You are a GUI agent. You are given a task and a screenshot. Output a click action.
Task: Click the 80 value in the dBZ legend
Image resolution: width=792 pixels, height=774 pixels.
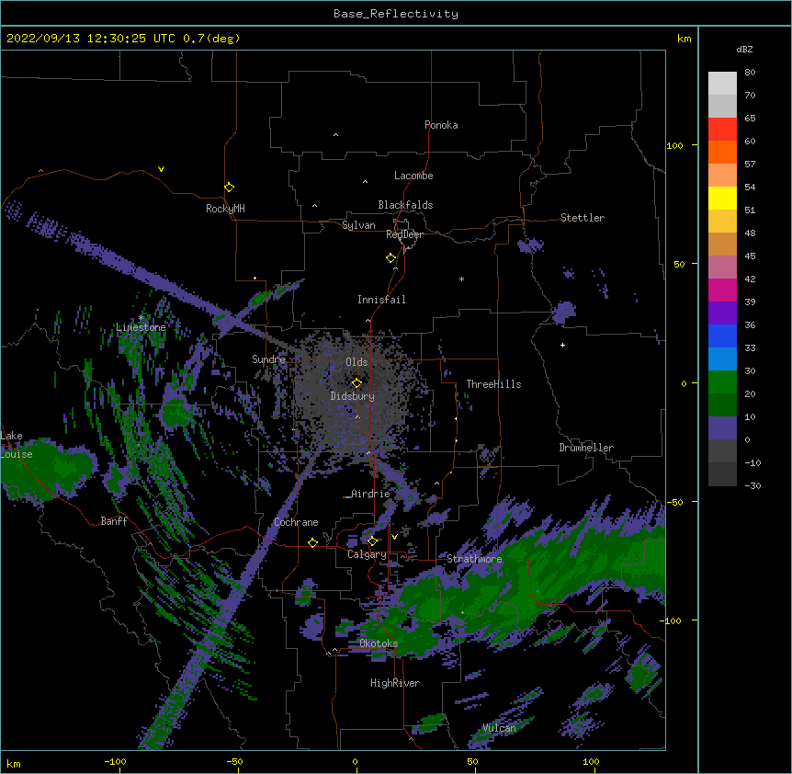[750, 73]
